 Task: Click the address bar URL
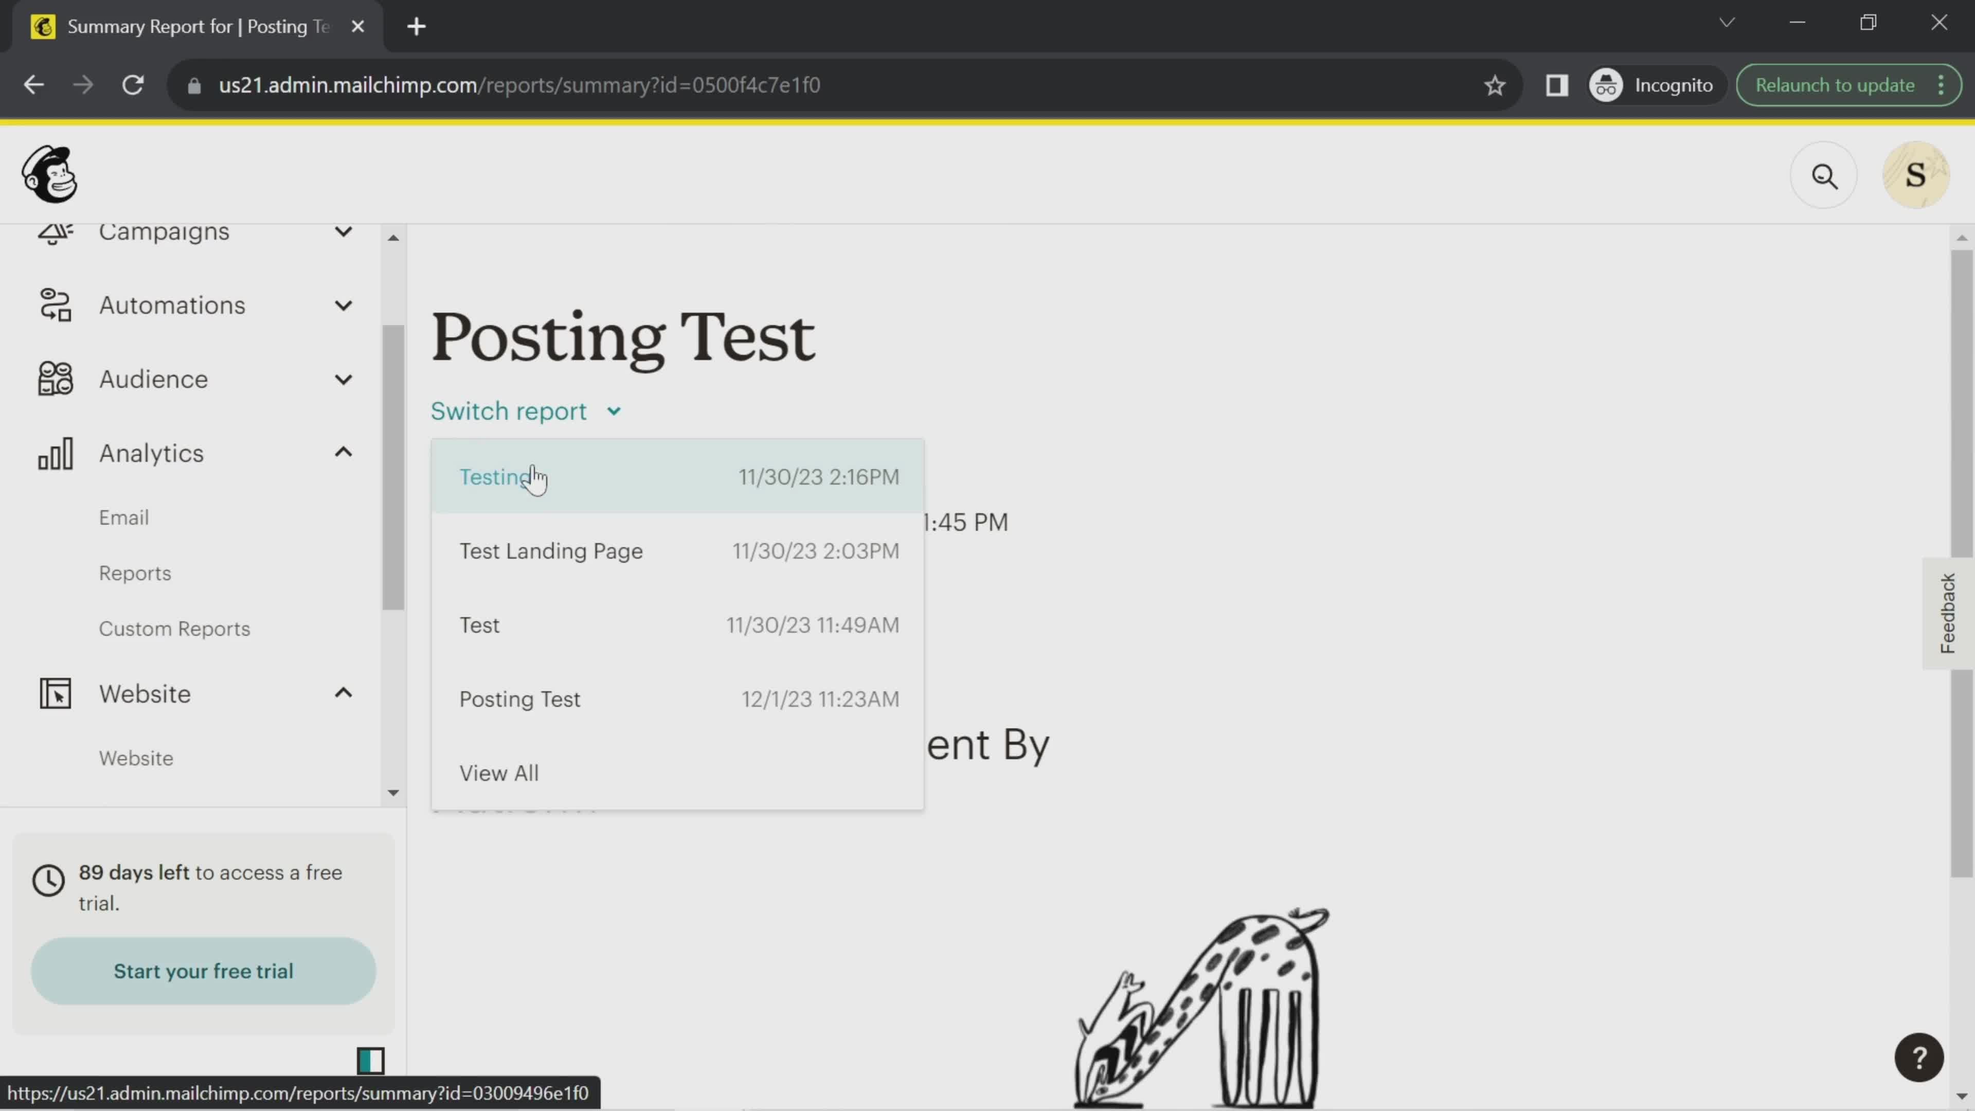coord(520,85)
